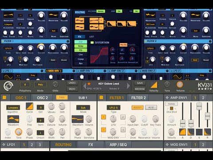The width and height of the screenshot is (213, 160).
Task: Click round icon on blue FILTER 2 header
Action: (210, 41)
